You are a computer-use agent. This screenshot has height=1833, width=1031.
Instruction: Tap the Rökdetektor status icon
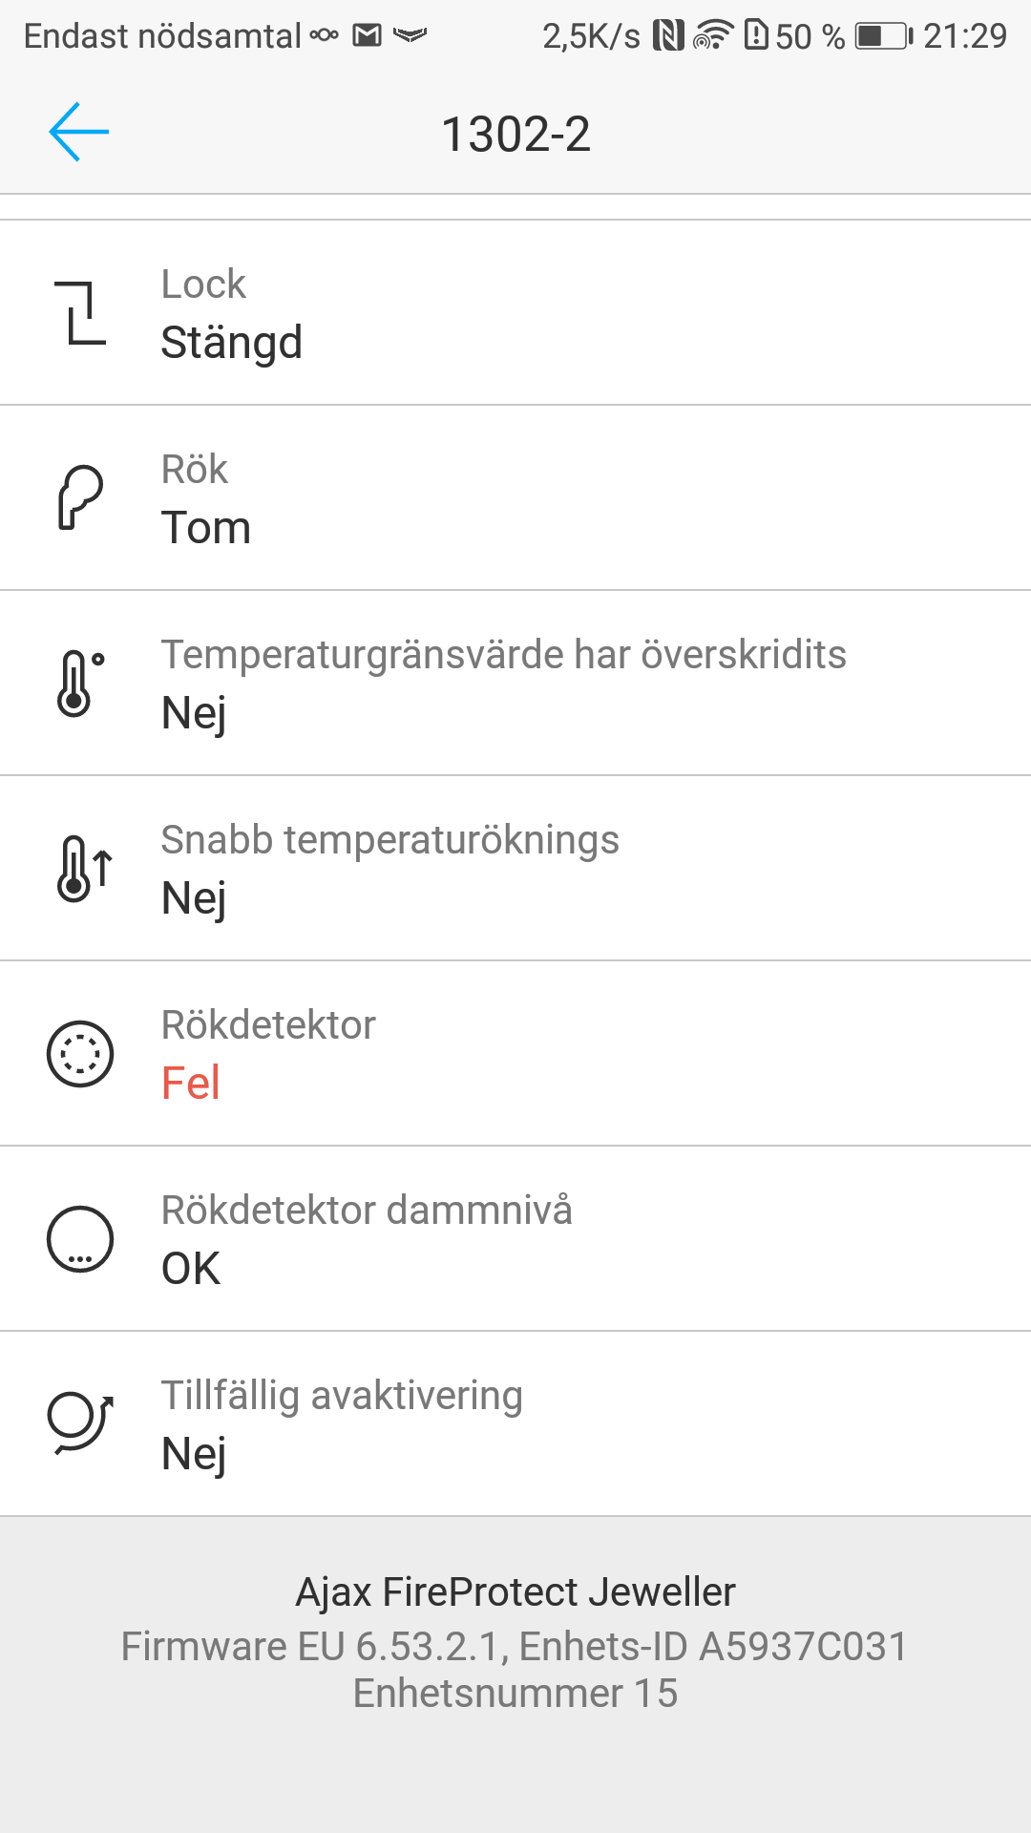80,1053
